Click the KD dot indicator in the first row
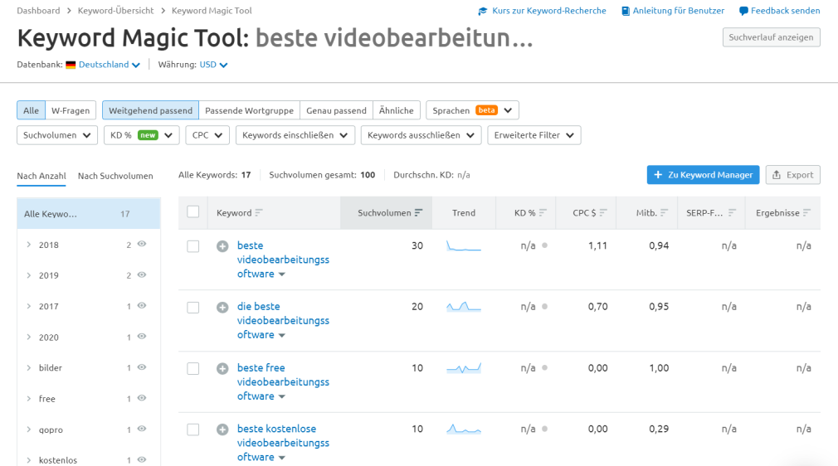This screenshot has height=466, width=838. point(544,245)
